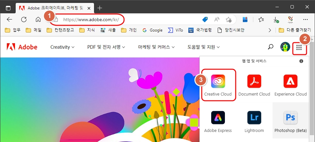This screenshot has width=315, height=142.
Task: Open the browser profile picture
Action: 290,19
